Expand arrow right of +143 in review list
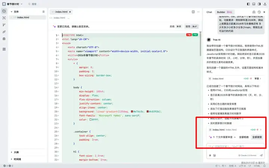This screenshot has height=168, width=269. coord(261,130)
